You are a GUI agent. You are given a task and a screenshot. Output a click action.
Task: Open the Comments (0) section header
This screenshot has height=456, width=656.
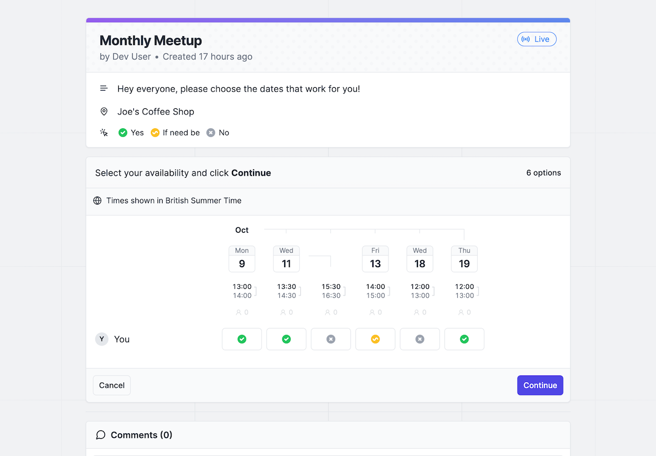tap(142, 435)
